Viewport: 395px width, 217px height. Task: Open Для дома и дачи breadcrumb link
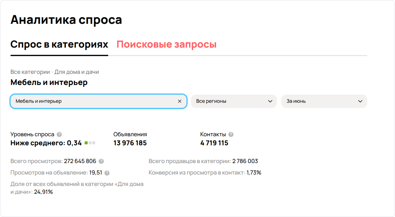pos(76,72)
